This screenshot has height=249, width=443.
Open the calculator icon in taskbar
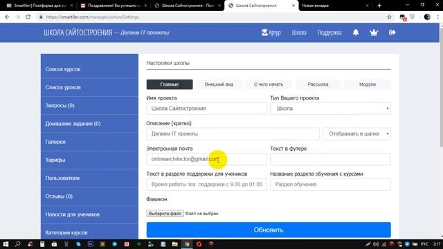[42, 244]
